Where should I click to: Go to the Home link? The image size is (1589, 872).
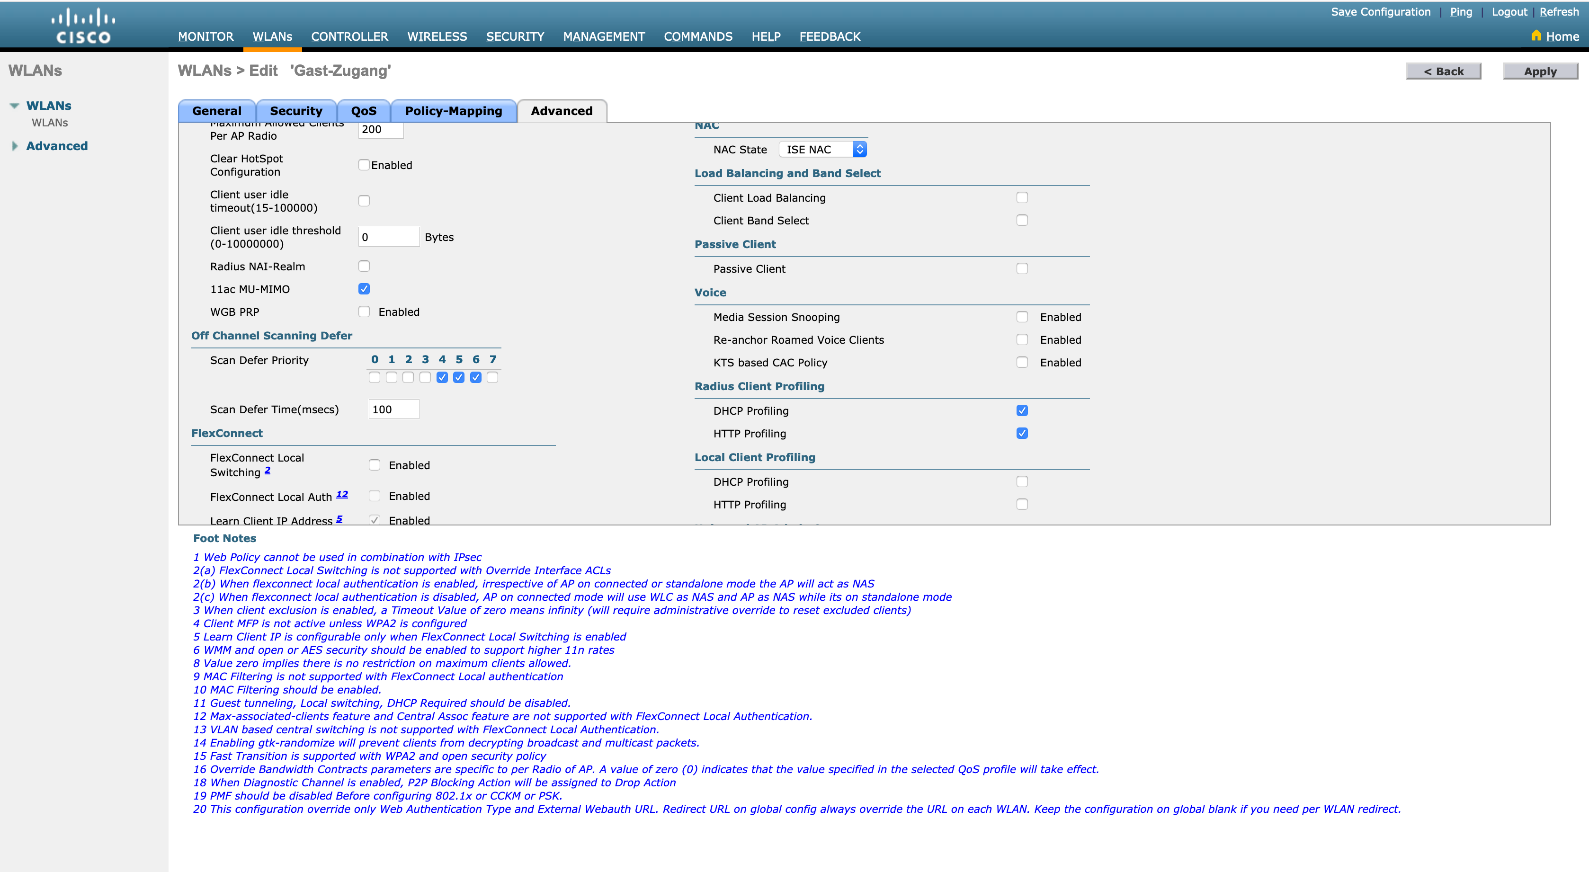(1562, 36)
